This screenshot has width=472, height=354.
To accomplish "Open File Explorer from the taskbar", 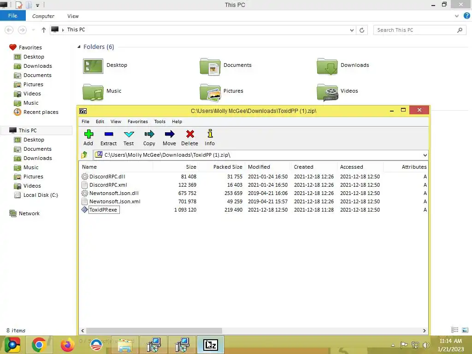I will (x=125, y=345).
